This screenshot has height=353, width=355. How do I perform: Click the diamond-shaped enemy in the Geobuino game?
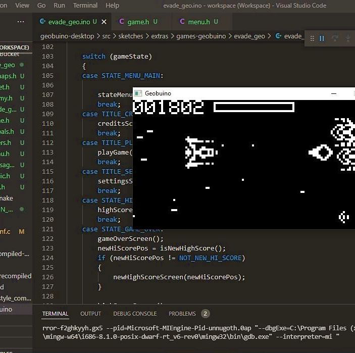pos(321,153)
